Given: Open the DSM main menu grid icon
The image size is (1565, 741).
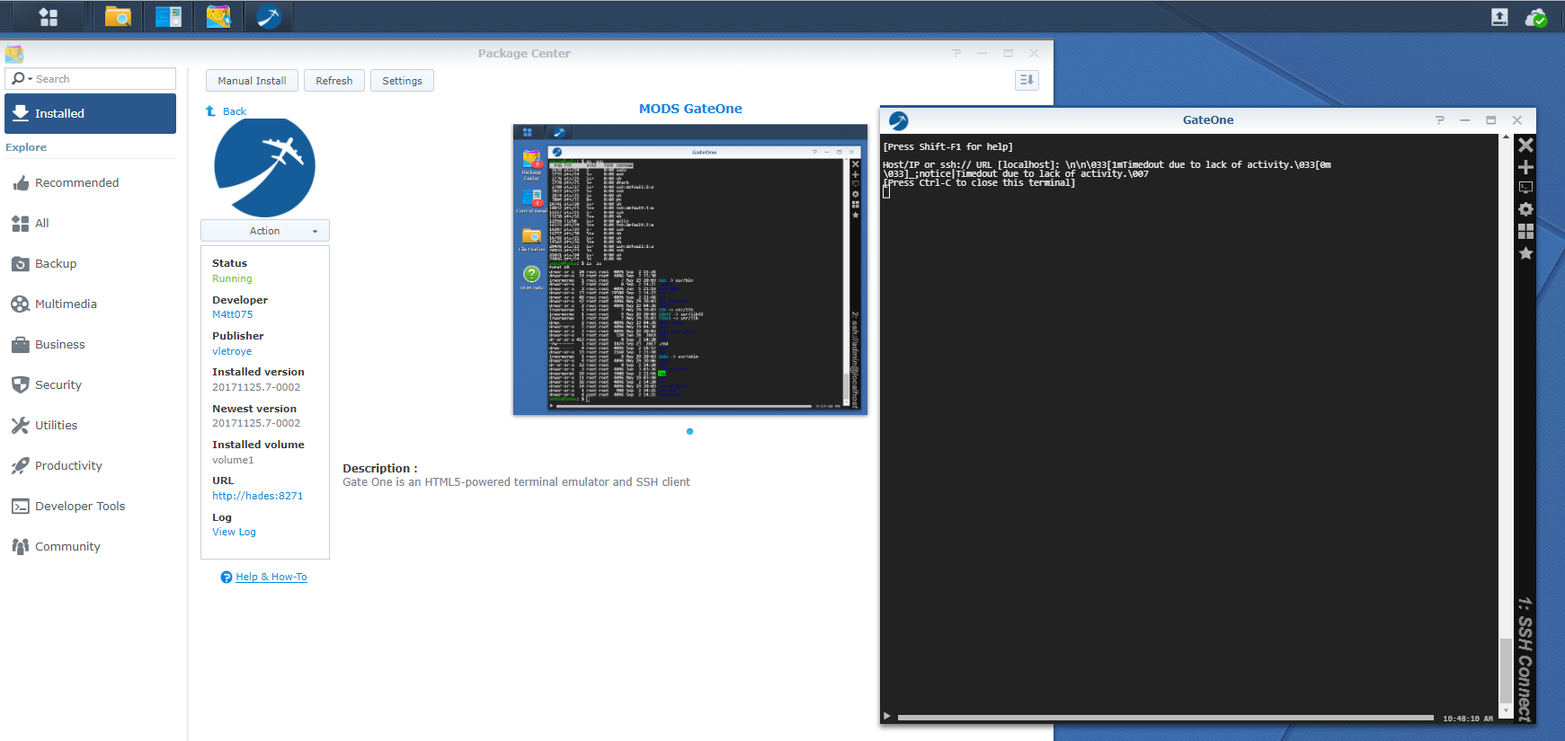Looking at the screenshot, I should coord(49,16).
